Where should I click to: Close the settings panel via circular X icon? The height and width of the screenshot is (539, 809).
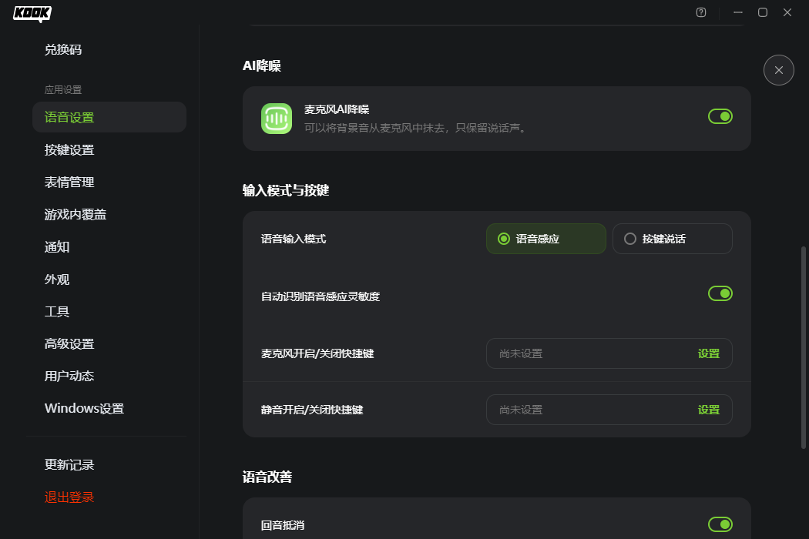pos(778,70)
